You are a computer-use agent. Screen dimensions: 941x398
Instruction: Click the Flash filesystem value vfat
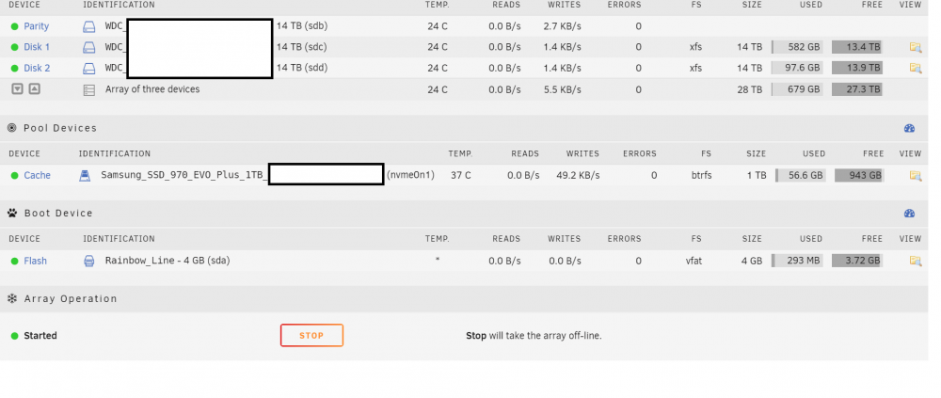[x=694, y=261]
